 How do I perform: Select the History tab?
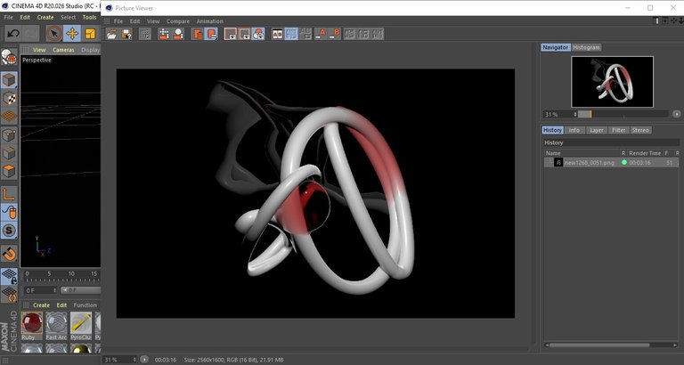coord(552,130)
